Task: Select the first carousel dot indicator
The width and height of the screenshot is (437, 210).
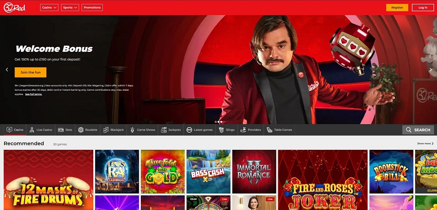Action: click(x=216, y=122)
